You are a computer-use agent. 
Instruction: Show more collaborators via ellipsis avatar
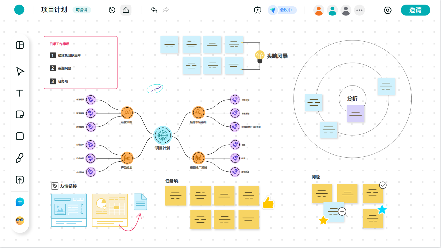359,10
